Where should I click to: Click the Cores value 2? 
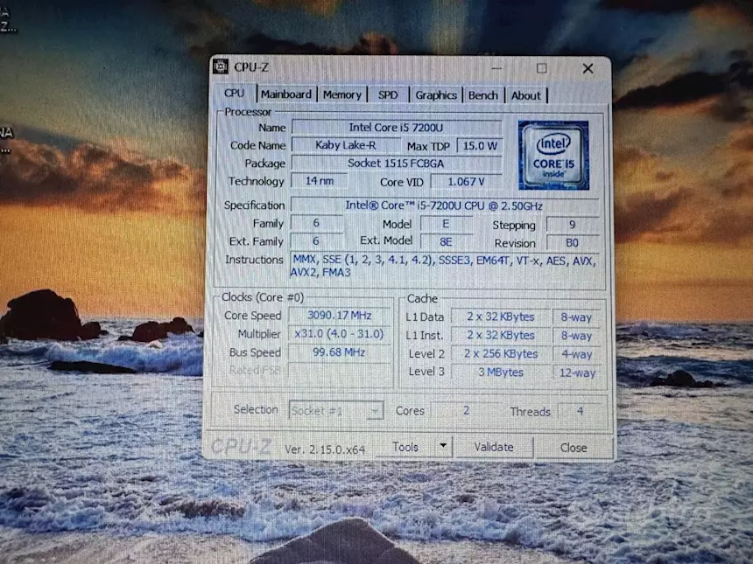pos(466,410)
